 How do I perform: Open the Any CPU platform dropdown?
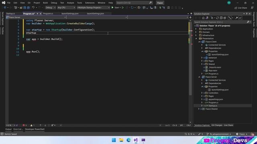tap(66, 8)
